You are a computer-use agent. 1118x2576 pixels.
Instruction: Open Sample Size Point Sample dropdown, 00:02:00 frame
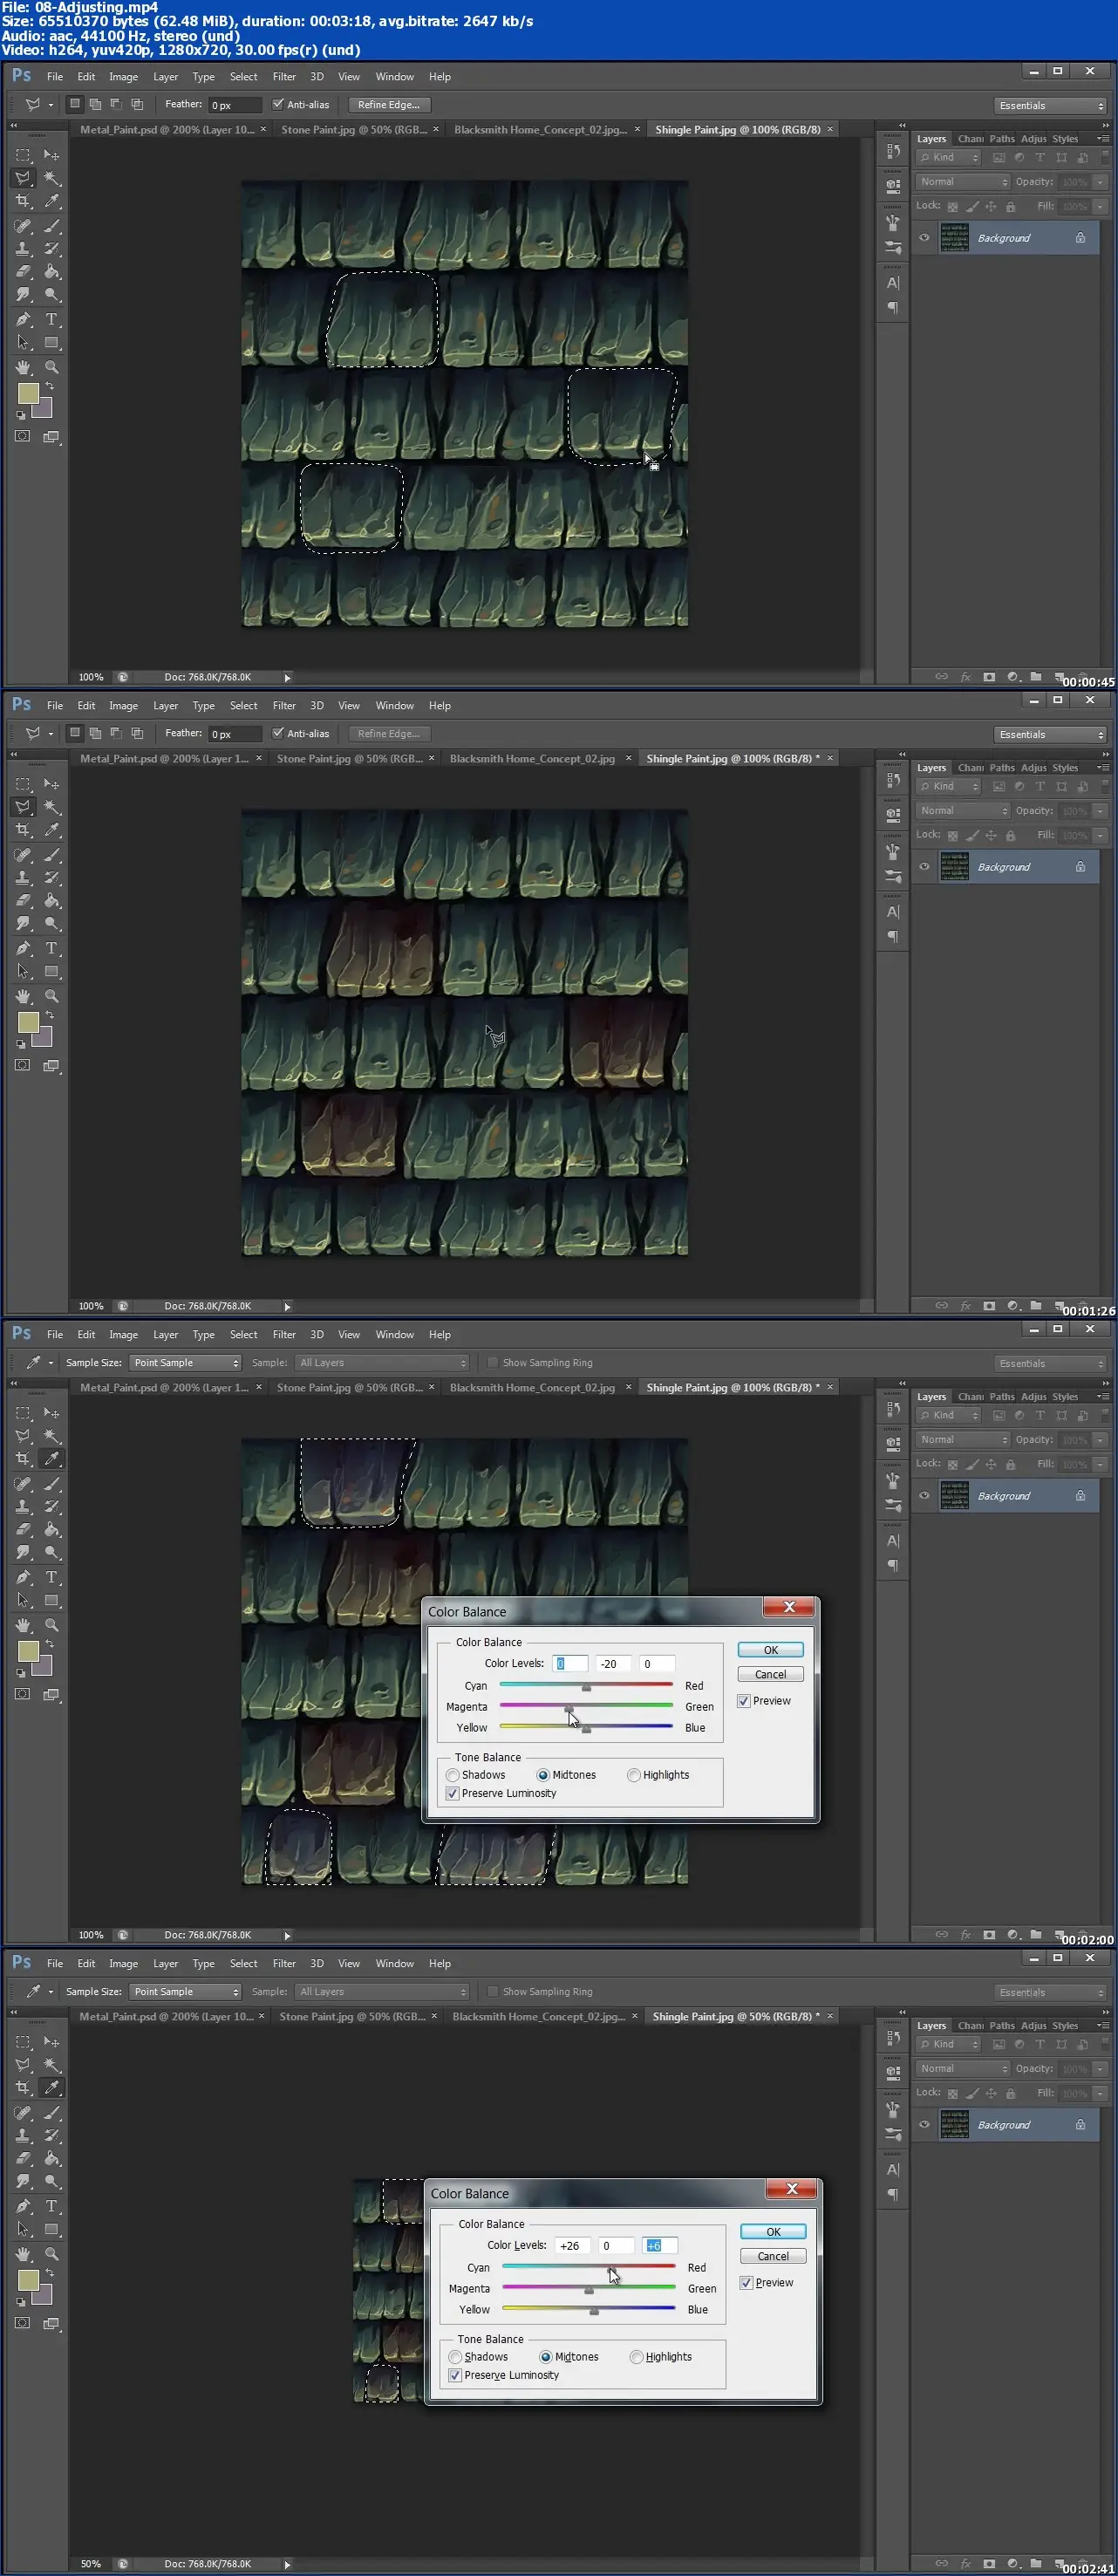pyautogui.click(x=185, y=1363)
